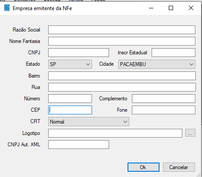Select the Fone text box

[163, 110]
